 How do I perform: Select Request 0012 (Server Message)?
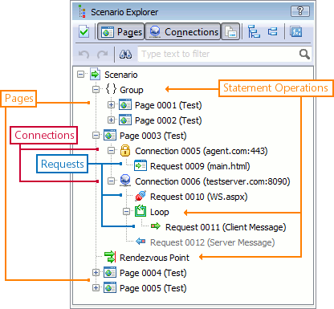coord(213,242)
